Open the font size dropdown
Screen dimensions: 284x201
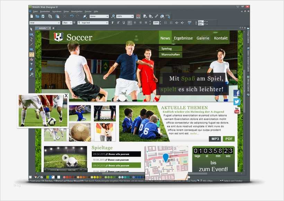pos(67,23)
